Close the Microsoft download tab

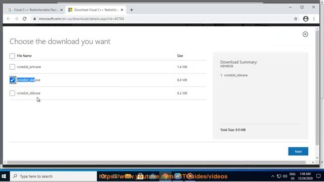[x=122, y=10]
